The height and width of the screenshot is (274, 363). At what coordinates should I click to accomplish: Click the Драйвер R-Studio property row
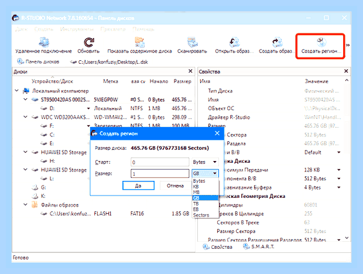pos(271,117)
